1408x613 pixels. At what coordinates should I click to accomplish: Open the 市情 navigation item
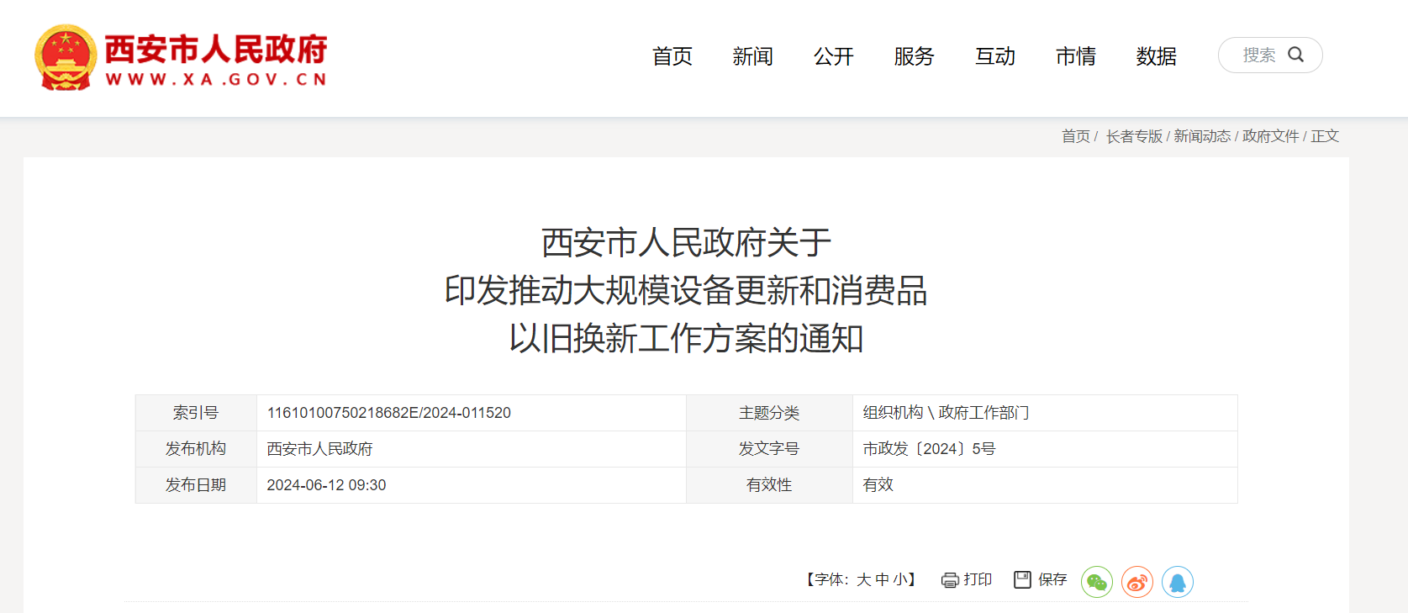point(1076,56)
